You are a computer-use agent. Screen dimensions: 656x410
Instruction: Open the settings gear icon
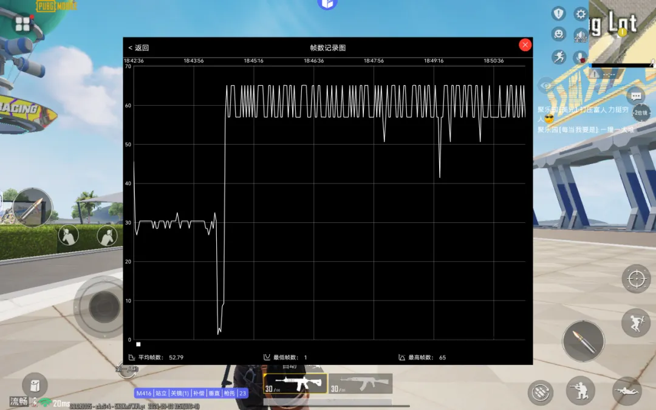point(580,14)
